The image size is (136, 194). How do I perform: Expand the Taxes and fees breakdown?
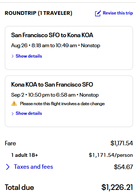coord(33,166)
